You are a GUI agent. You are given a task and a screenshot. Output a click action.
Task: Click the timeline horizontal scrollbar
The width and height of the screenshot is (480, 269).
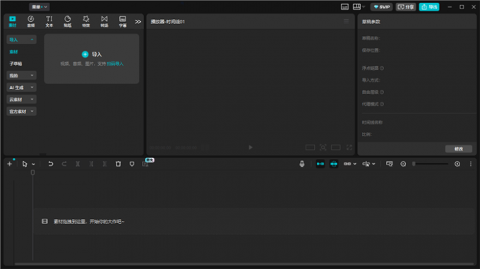pyautogui.click(x=244, y=264)
